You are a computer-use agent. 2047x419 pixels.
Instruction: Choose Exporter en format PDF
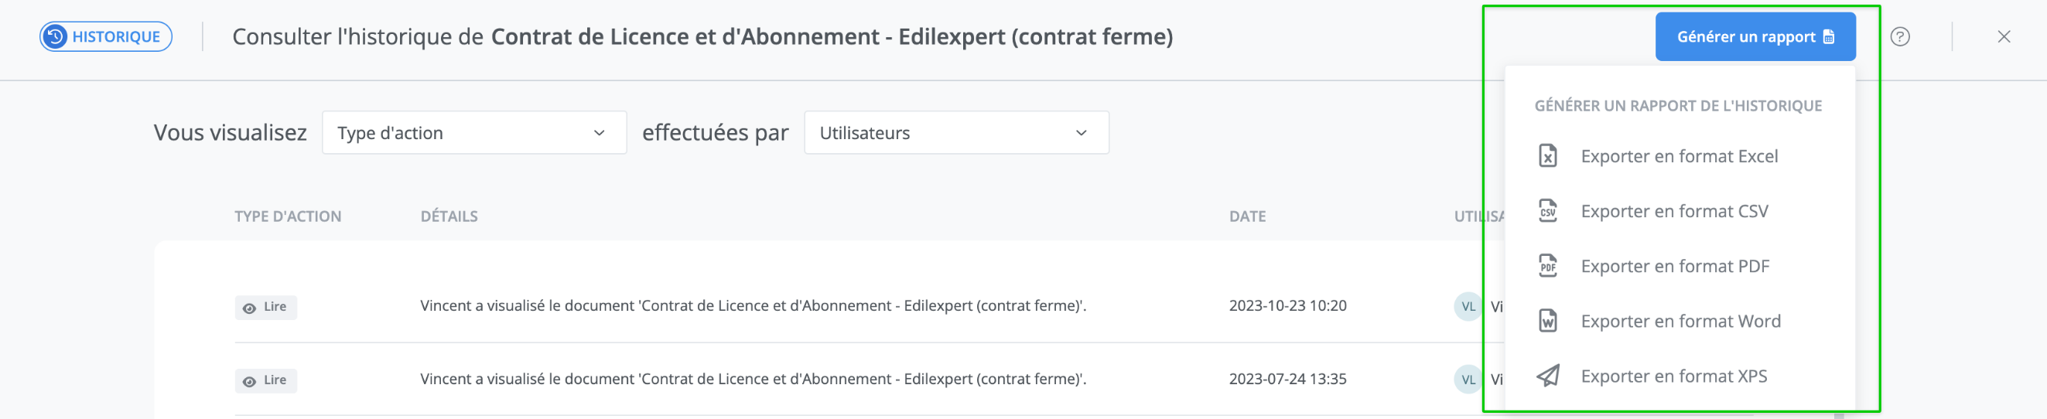(x=1674, y=266)
